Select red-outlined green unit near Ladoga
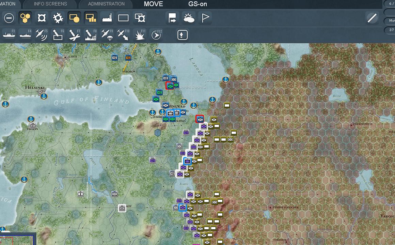Screen dimensions: 395x245 click(170, 86)
